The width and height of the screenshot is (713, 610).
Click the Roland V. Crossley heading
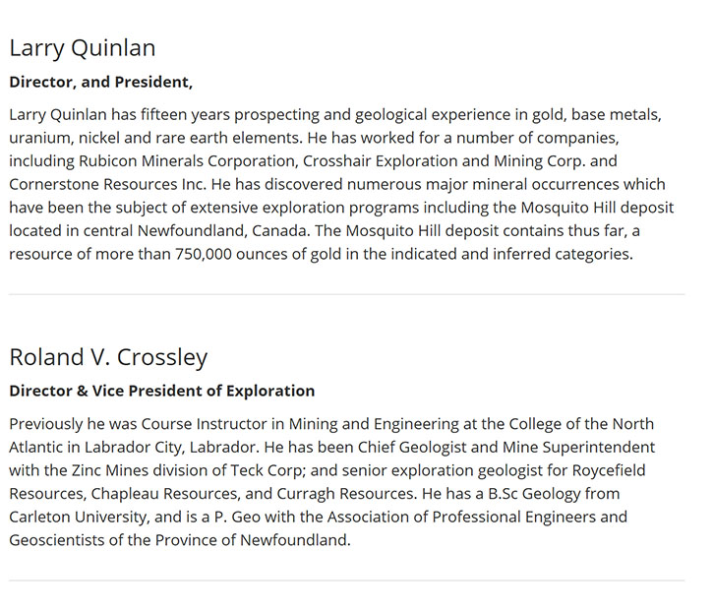(108, 357)
